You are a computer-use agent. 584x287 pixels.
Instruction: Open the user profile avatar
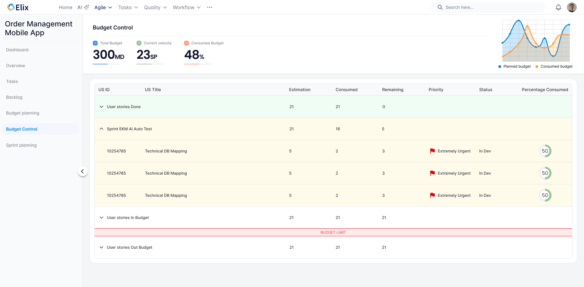tap(572, 7)
